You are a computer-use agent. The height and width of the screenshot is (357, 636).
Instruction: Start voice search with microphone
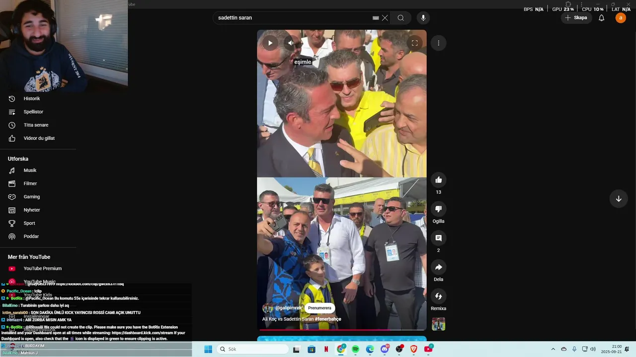[423, 18]
